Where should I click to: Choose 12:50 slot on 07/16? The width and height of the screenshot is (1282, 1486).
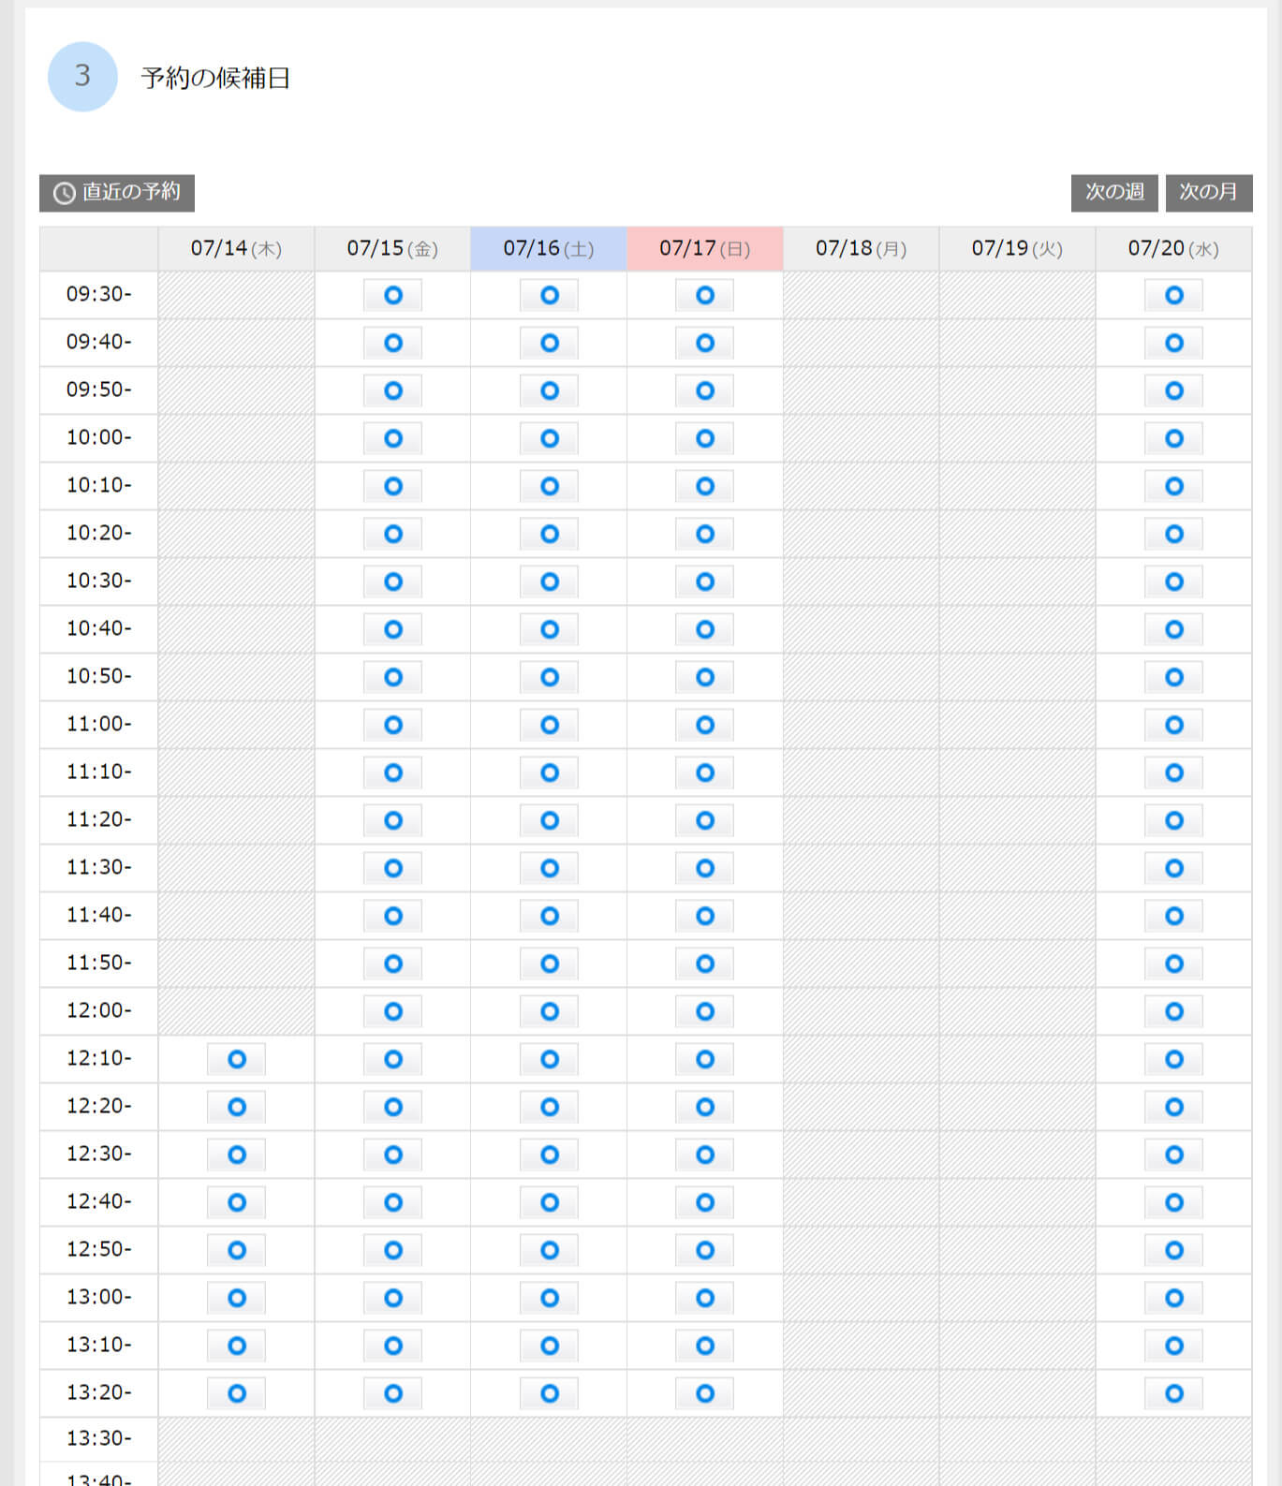coord(550,1251)
